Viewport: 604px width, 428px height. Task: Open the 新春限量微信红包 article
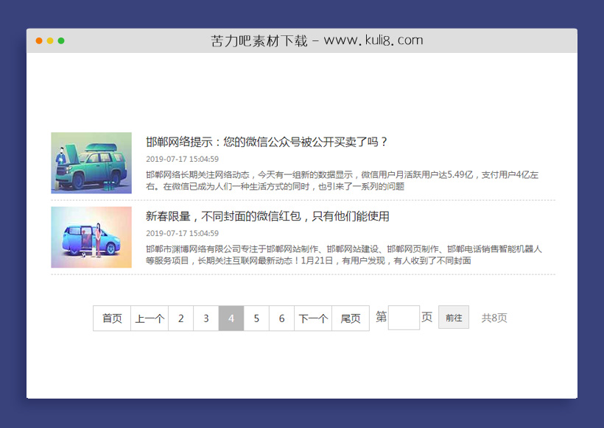[x=267, y=216]
